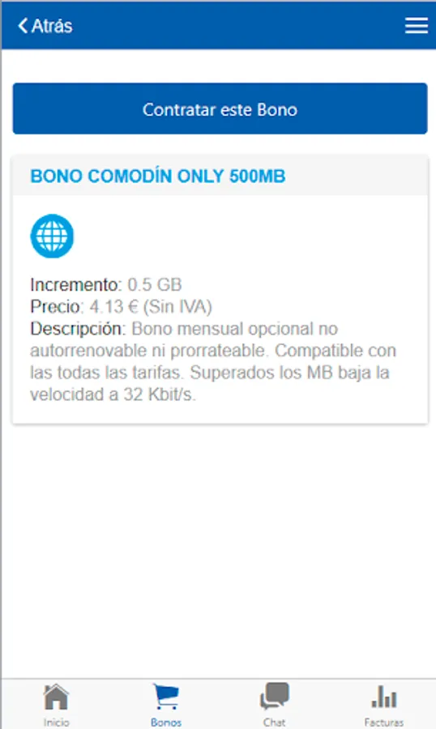Click the globe data icon
This screenshot has height=729, width=436.
coord(52,236)
